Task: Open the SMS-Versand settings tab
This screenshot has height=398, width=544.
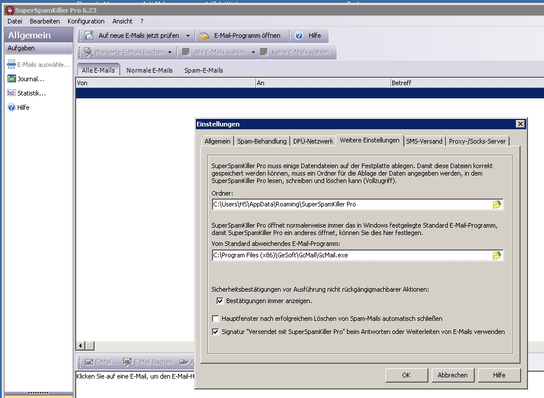Action: pos(424,141)
